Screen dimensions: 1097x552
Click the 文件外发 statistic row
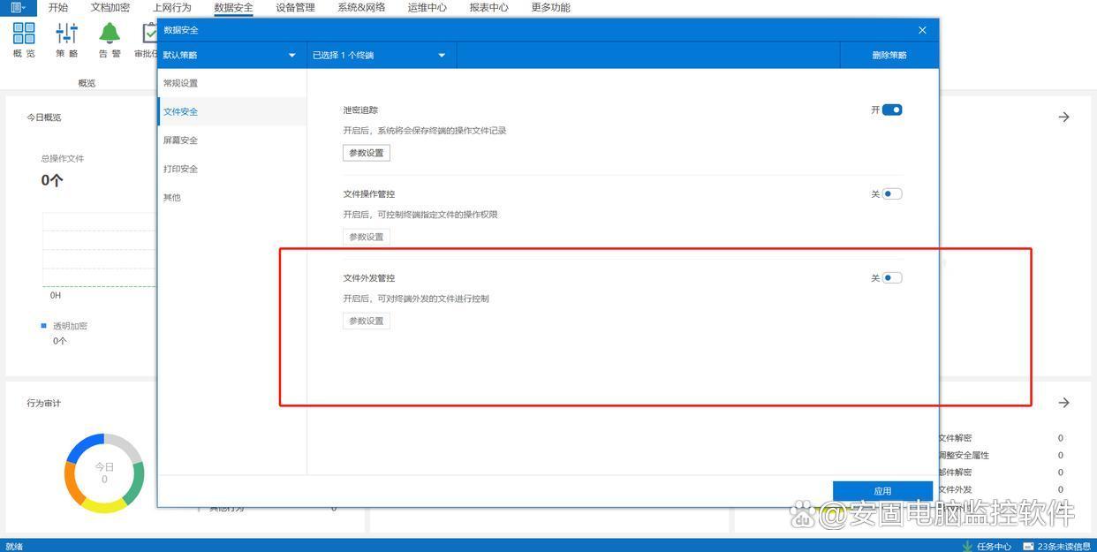point(1001,489)
